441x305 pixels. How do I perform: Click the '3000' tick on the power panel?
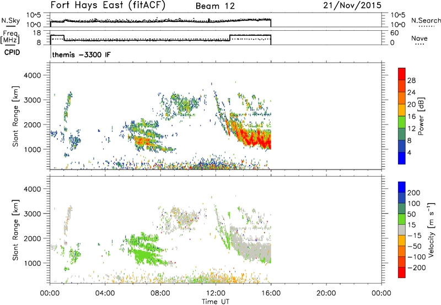click(33, 100)
